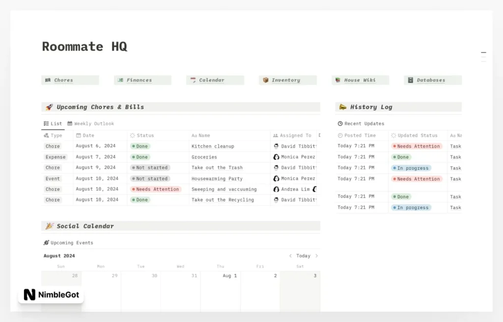Click David Tibbit avatar in Kitchen cleanup row
This screenshot has height=322, width=503.
276,146
